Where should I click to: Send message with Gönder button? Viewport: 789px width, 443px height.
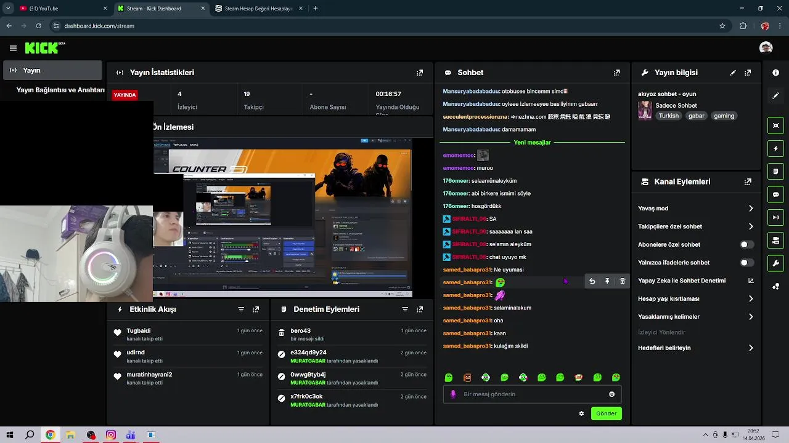point(606,413)
